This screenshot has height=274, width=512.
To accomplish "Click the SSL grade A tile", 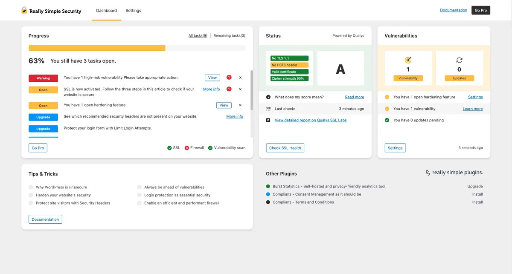I will (340, 69).
